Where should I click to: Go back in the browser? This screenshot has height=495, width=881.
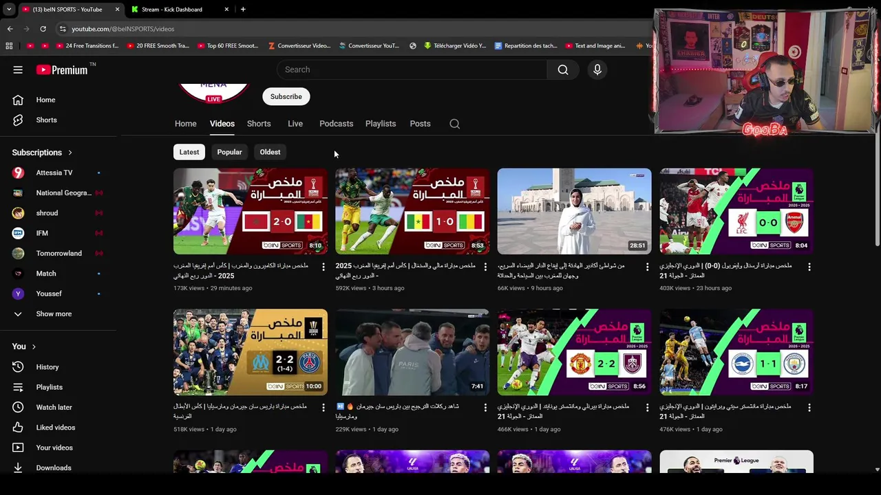coord(10,29)
